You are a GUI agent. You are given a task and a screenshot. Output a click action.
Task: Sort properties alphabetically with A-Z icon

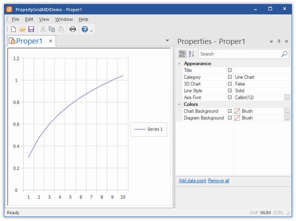191,54
